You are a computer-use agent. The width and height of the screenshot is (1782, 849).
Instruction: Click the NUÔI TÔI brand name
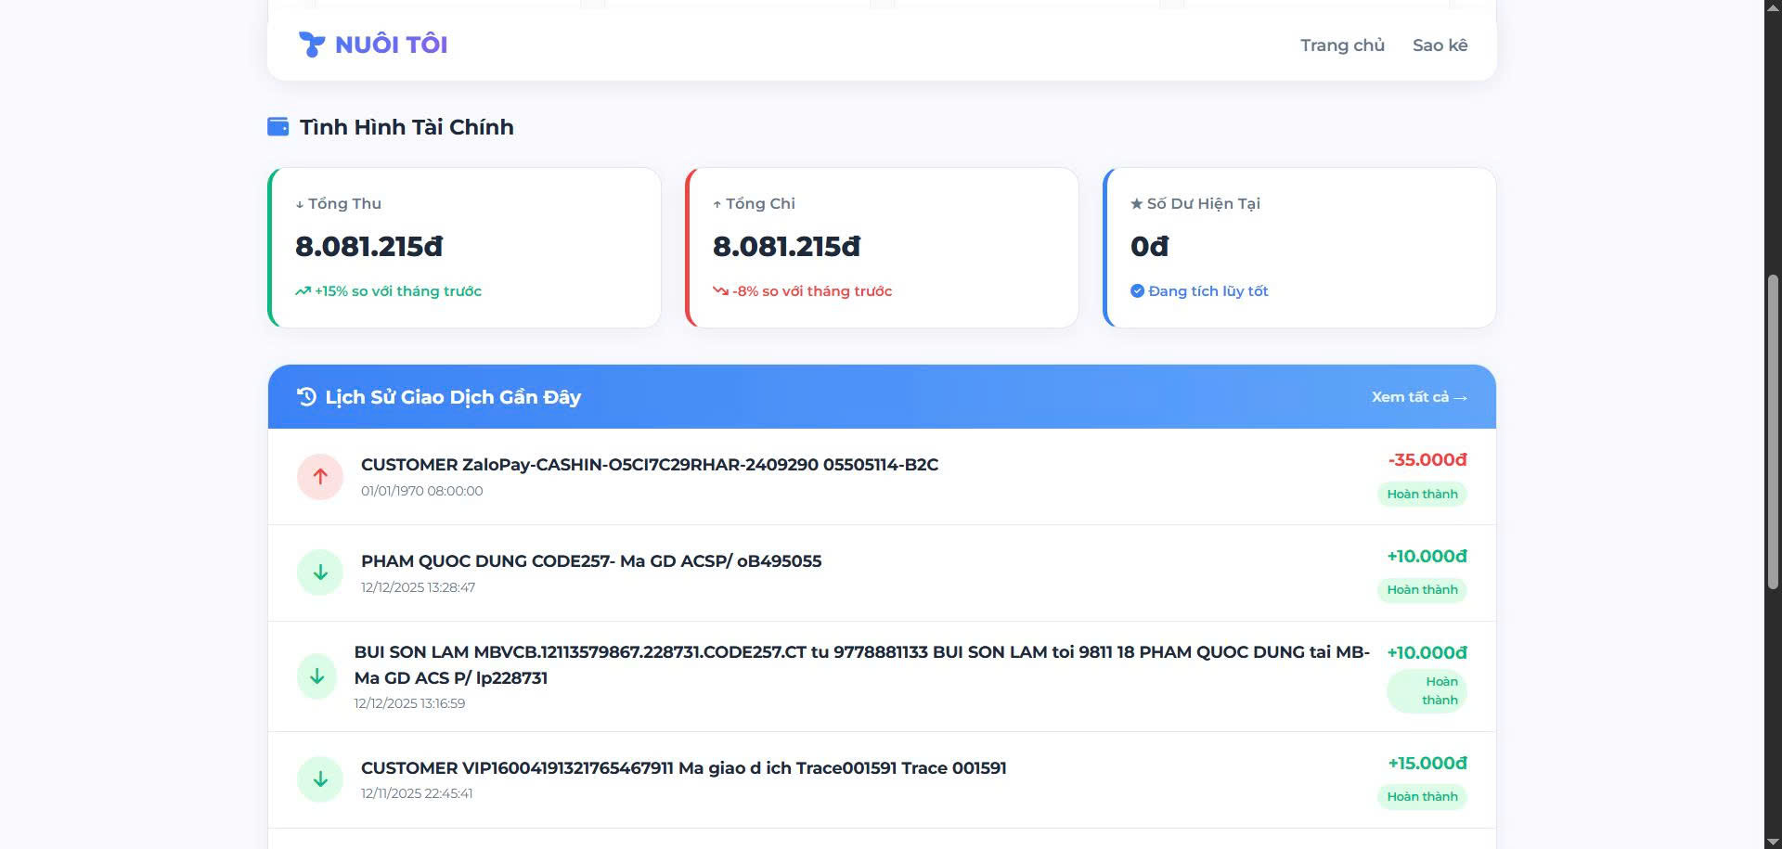(391, 45)
